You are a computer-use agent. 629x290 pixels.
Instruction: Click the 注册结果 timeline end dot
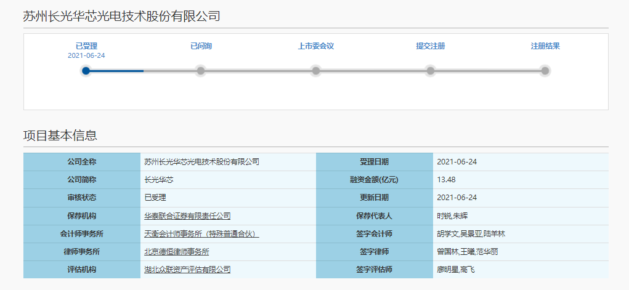coord(545,71)
